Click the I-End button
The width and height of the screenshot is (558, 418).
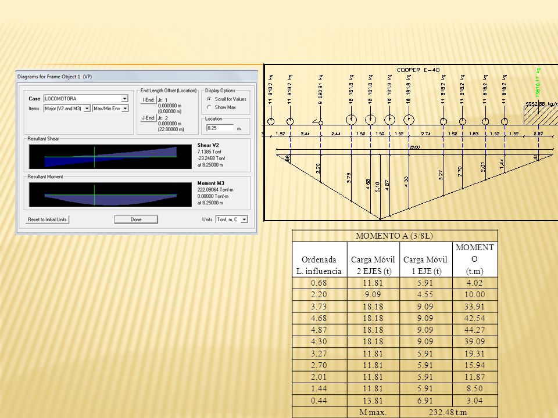(148, 100)
